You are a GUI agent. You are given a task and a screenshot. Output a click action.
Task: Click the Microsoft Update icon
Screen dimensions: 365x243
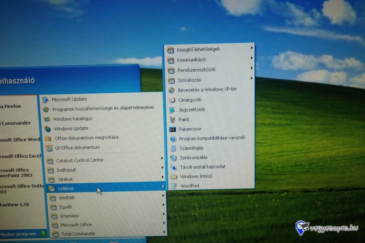(45, 99)
